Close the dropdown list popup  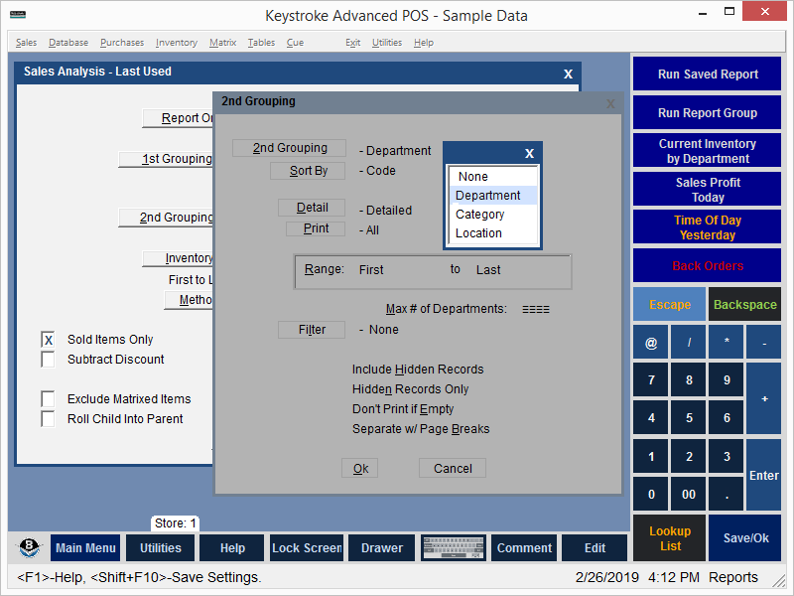529,153
